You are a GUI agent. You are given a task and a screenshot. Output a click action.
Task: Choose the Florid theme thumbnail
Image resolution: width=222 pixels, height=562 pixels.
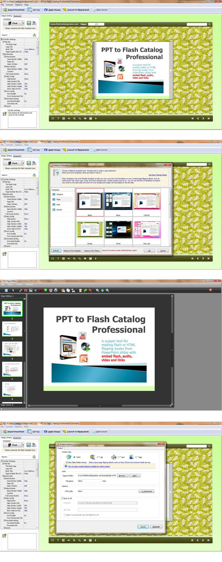pos(118,231)
